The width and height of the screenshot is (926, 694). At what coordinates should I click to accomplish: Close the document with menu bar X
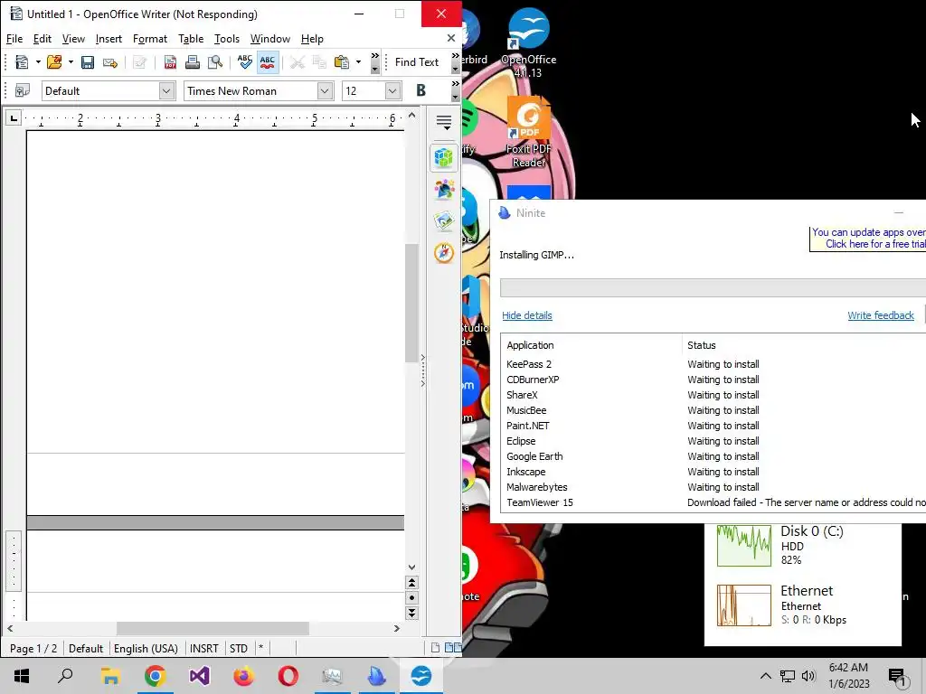[451, 38]
